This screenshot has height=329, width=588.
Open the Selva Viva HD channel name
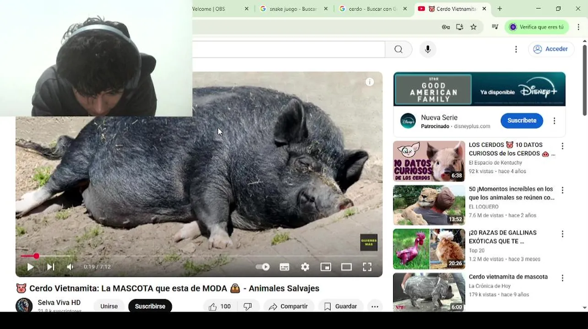[59, 302]
